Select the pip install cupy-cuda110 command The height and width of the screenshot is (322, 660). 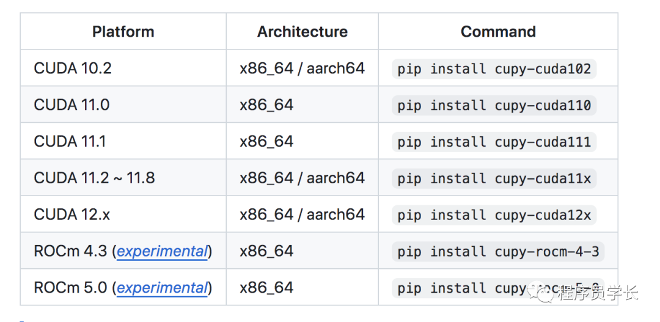tap(494, 105)
